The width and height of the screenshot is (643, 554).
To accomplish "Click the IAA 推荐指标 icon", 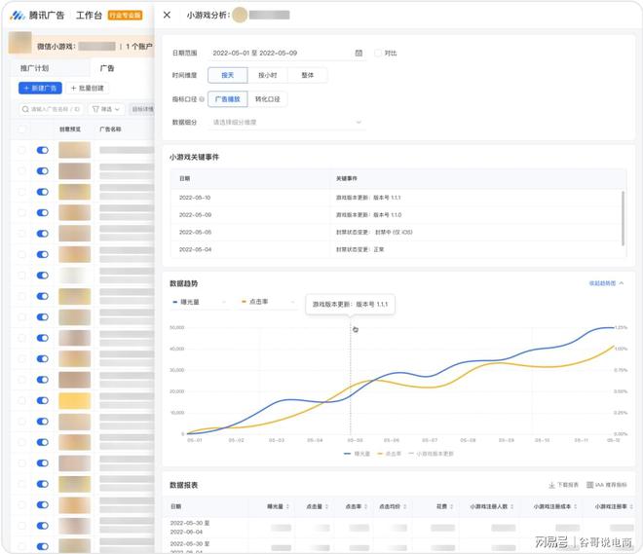I will tap(589, 484).
